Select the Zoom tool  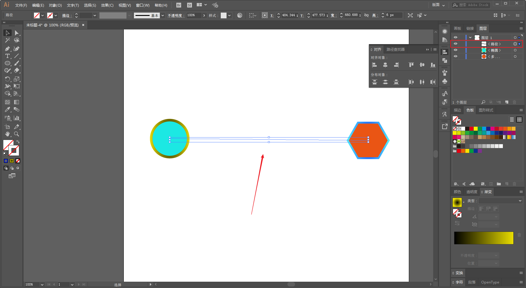(17, 134)
